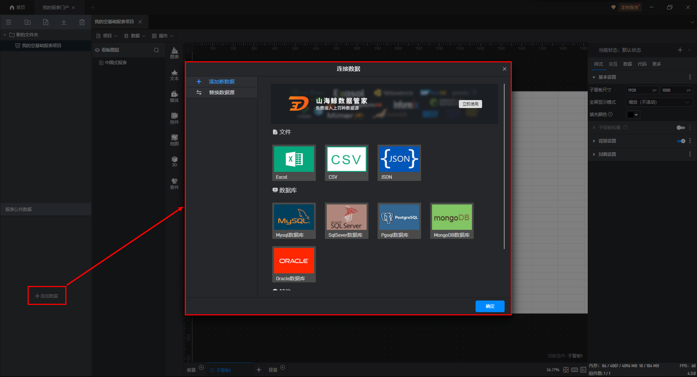Open 基本设置 more options menu
The width and height of the screenshot is (697, 377).
690,77
